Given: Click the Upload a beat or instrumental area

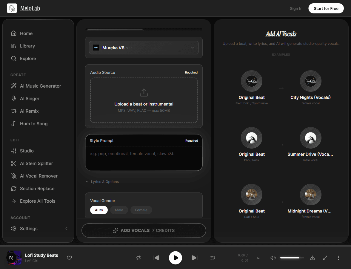Looking at the screenshot, I should coord(144,100).
